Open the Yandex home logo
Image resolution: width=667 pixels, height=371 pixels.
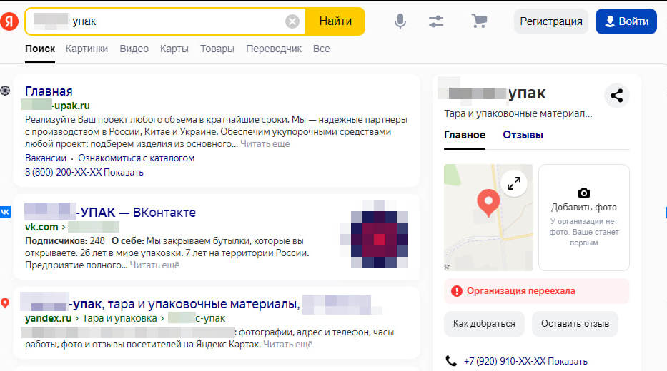point(9,21)
